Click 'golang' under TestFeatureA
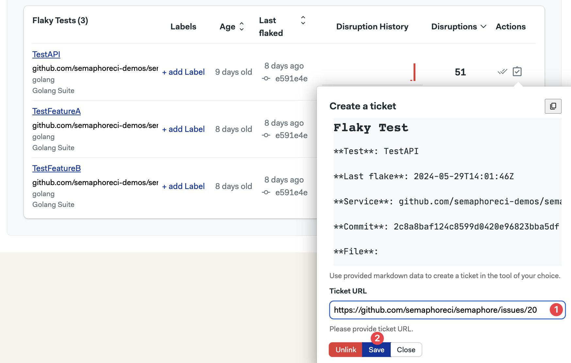Image resolution: width=571 pixels, height=363 pixels. point(43,136)
